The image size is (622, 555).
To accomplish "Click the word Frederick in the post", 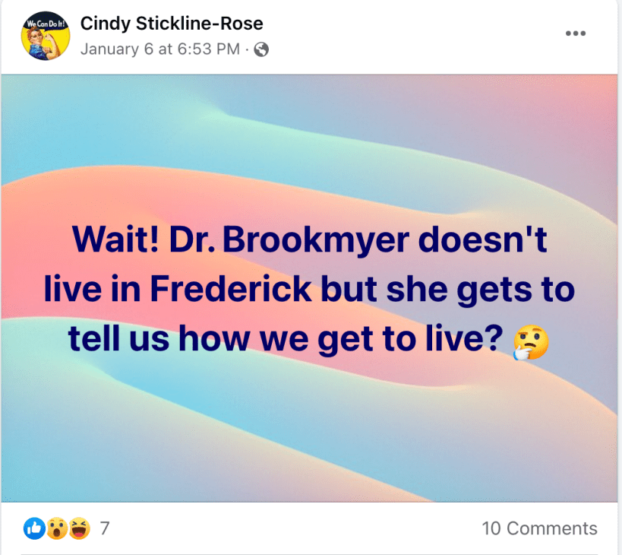I will tap(231, 289).
